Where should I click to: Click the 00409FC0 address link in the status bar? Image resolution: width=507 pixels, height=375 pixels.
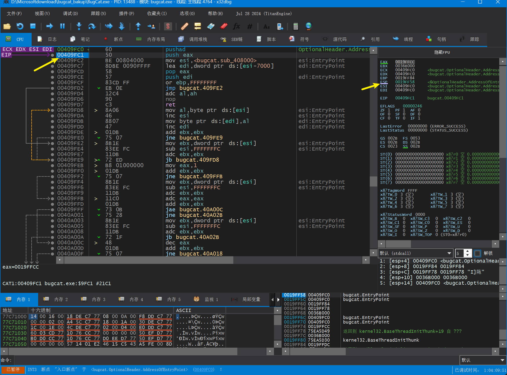click(204, 369)
